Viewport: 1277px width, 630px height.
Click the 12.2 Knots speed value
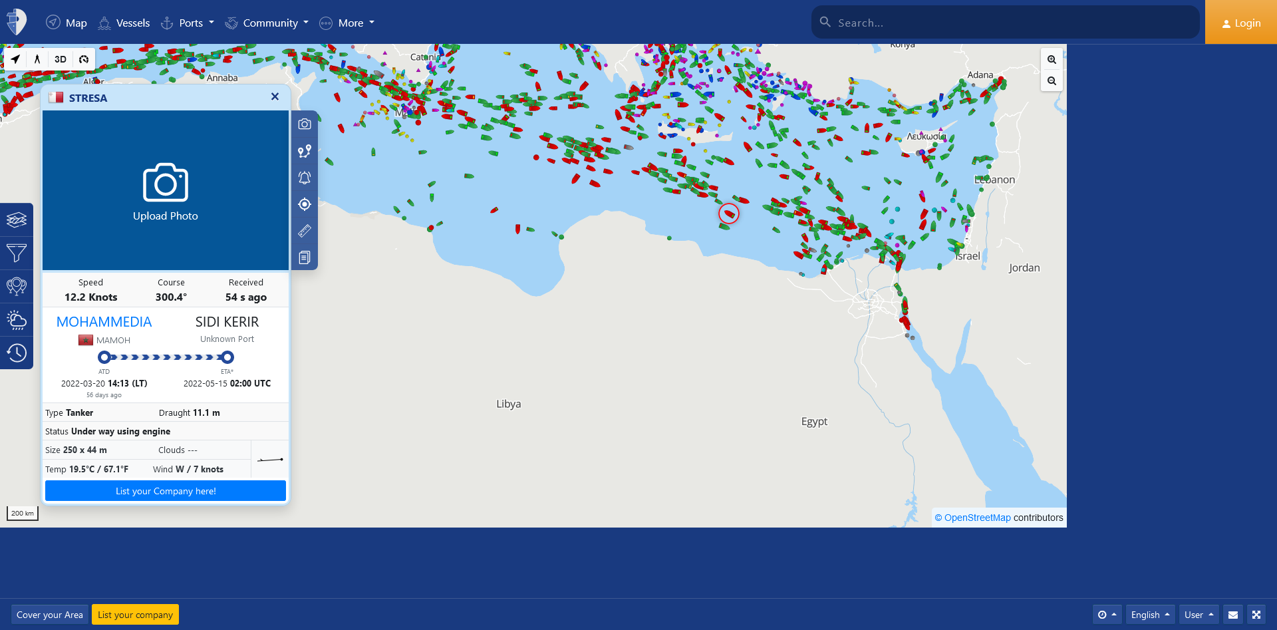[x=91, y=297]
